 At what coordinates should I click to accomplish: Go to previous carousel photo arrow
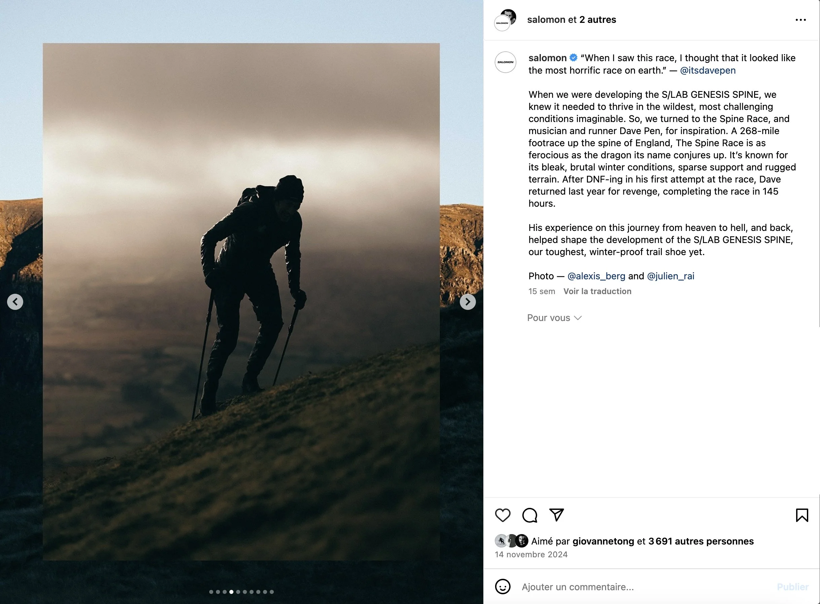15,302
